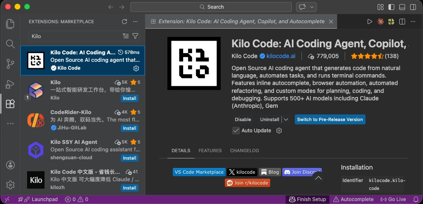Toggle the bottom panel visibility
Image resolution: width=423 pixels, height=204 pixels.
[x=402, y=7]
